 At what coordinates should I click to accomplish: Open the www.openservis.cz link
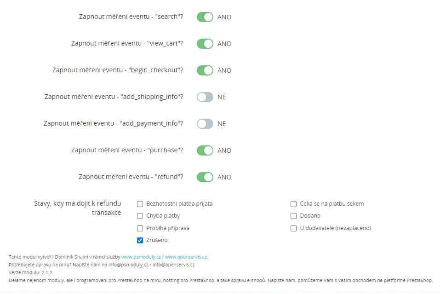click(186, 257)
